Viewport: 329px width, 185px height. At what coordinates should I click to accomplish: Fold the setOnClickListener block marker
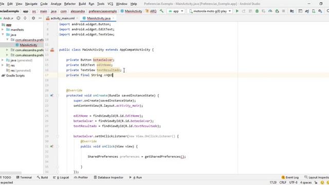[x=58, y=136]
